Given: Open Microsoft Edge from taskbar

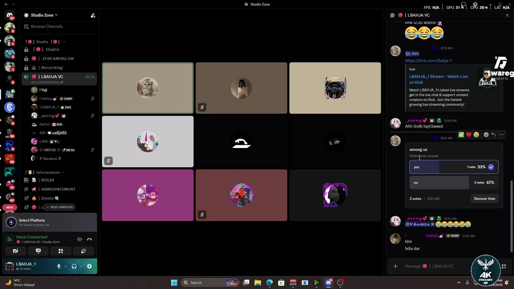Looking at the screenshot, I should pos(269,283).
